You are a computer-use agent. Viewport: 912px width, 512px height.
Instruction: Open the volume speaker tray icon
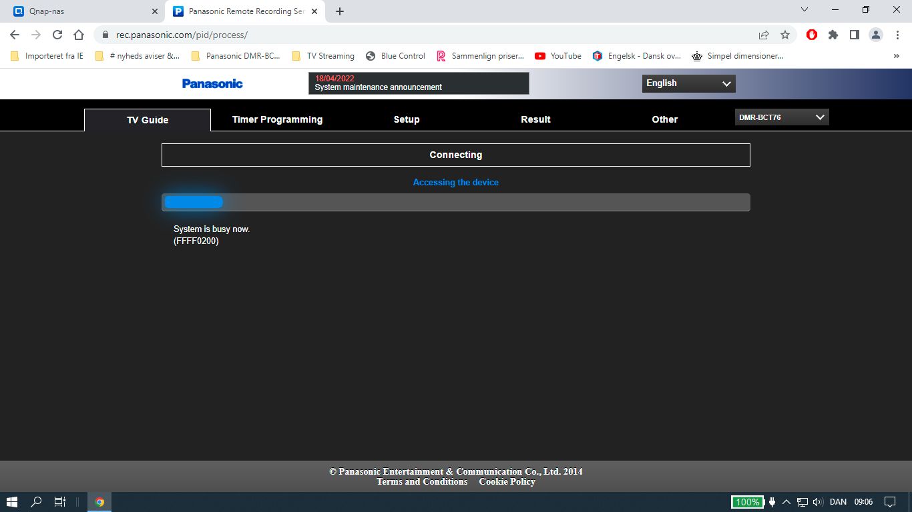pos(818,502)
